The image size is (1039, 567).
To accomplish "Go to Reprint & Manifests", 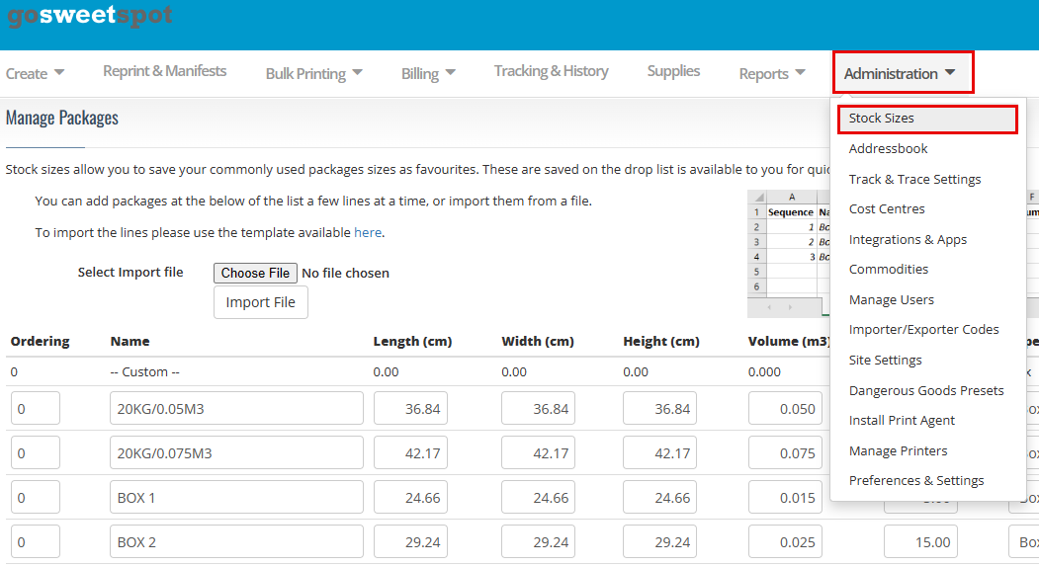I will click(164, 71).
